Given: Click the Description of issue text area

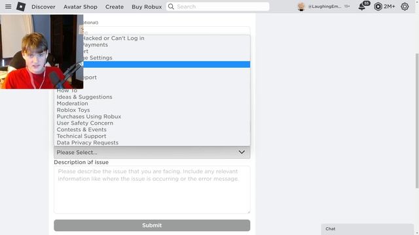Looking at the screenshot, I should pyautogui.click(x=152, y=189).
